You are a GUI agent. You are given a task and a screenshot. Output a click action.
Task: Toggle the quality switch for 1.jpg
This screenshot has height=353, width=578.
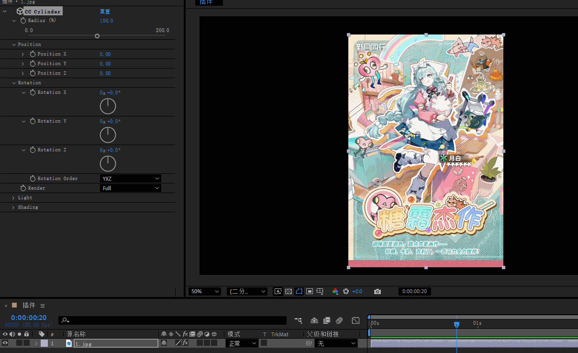click(178, 343)
